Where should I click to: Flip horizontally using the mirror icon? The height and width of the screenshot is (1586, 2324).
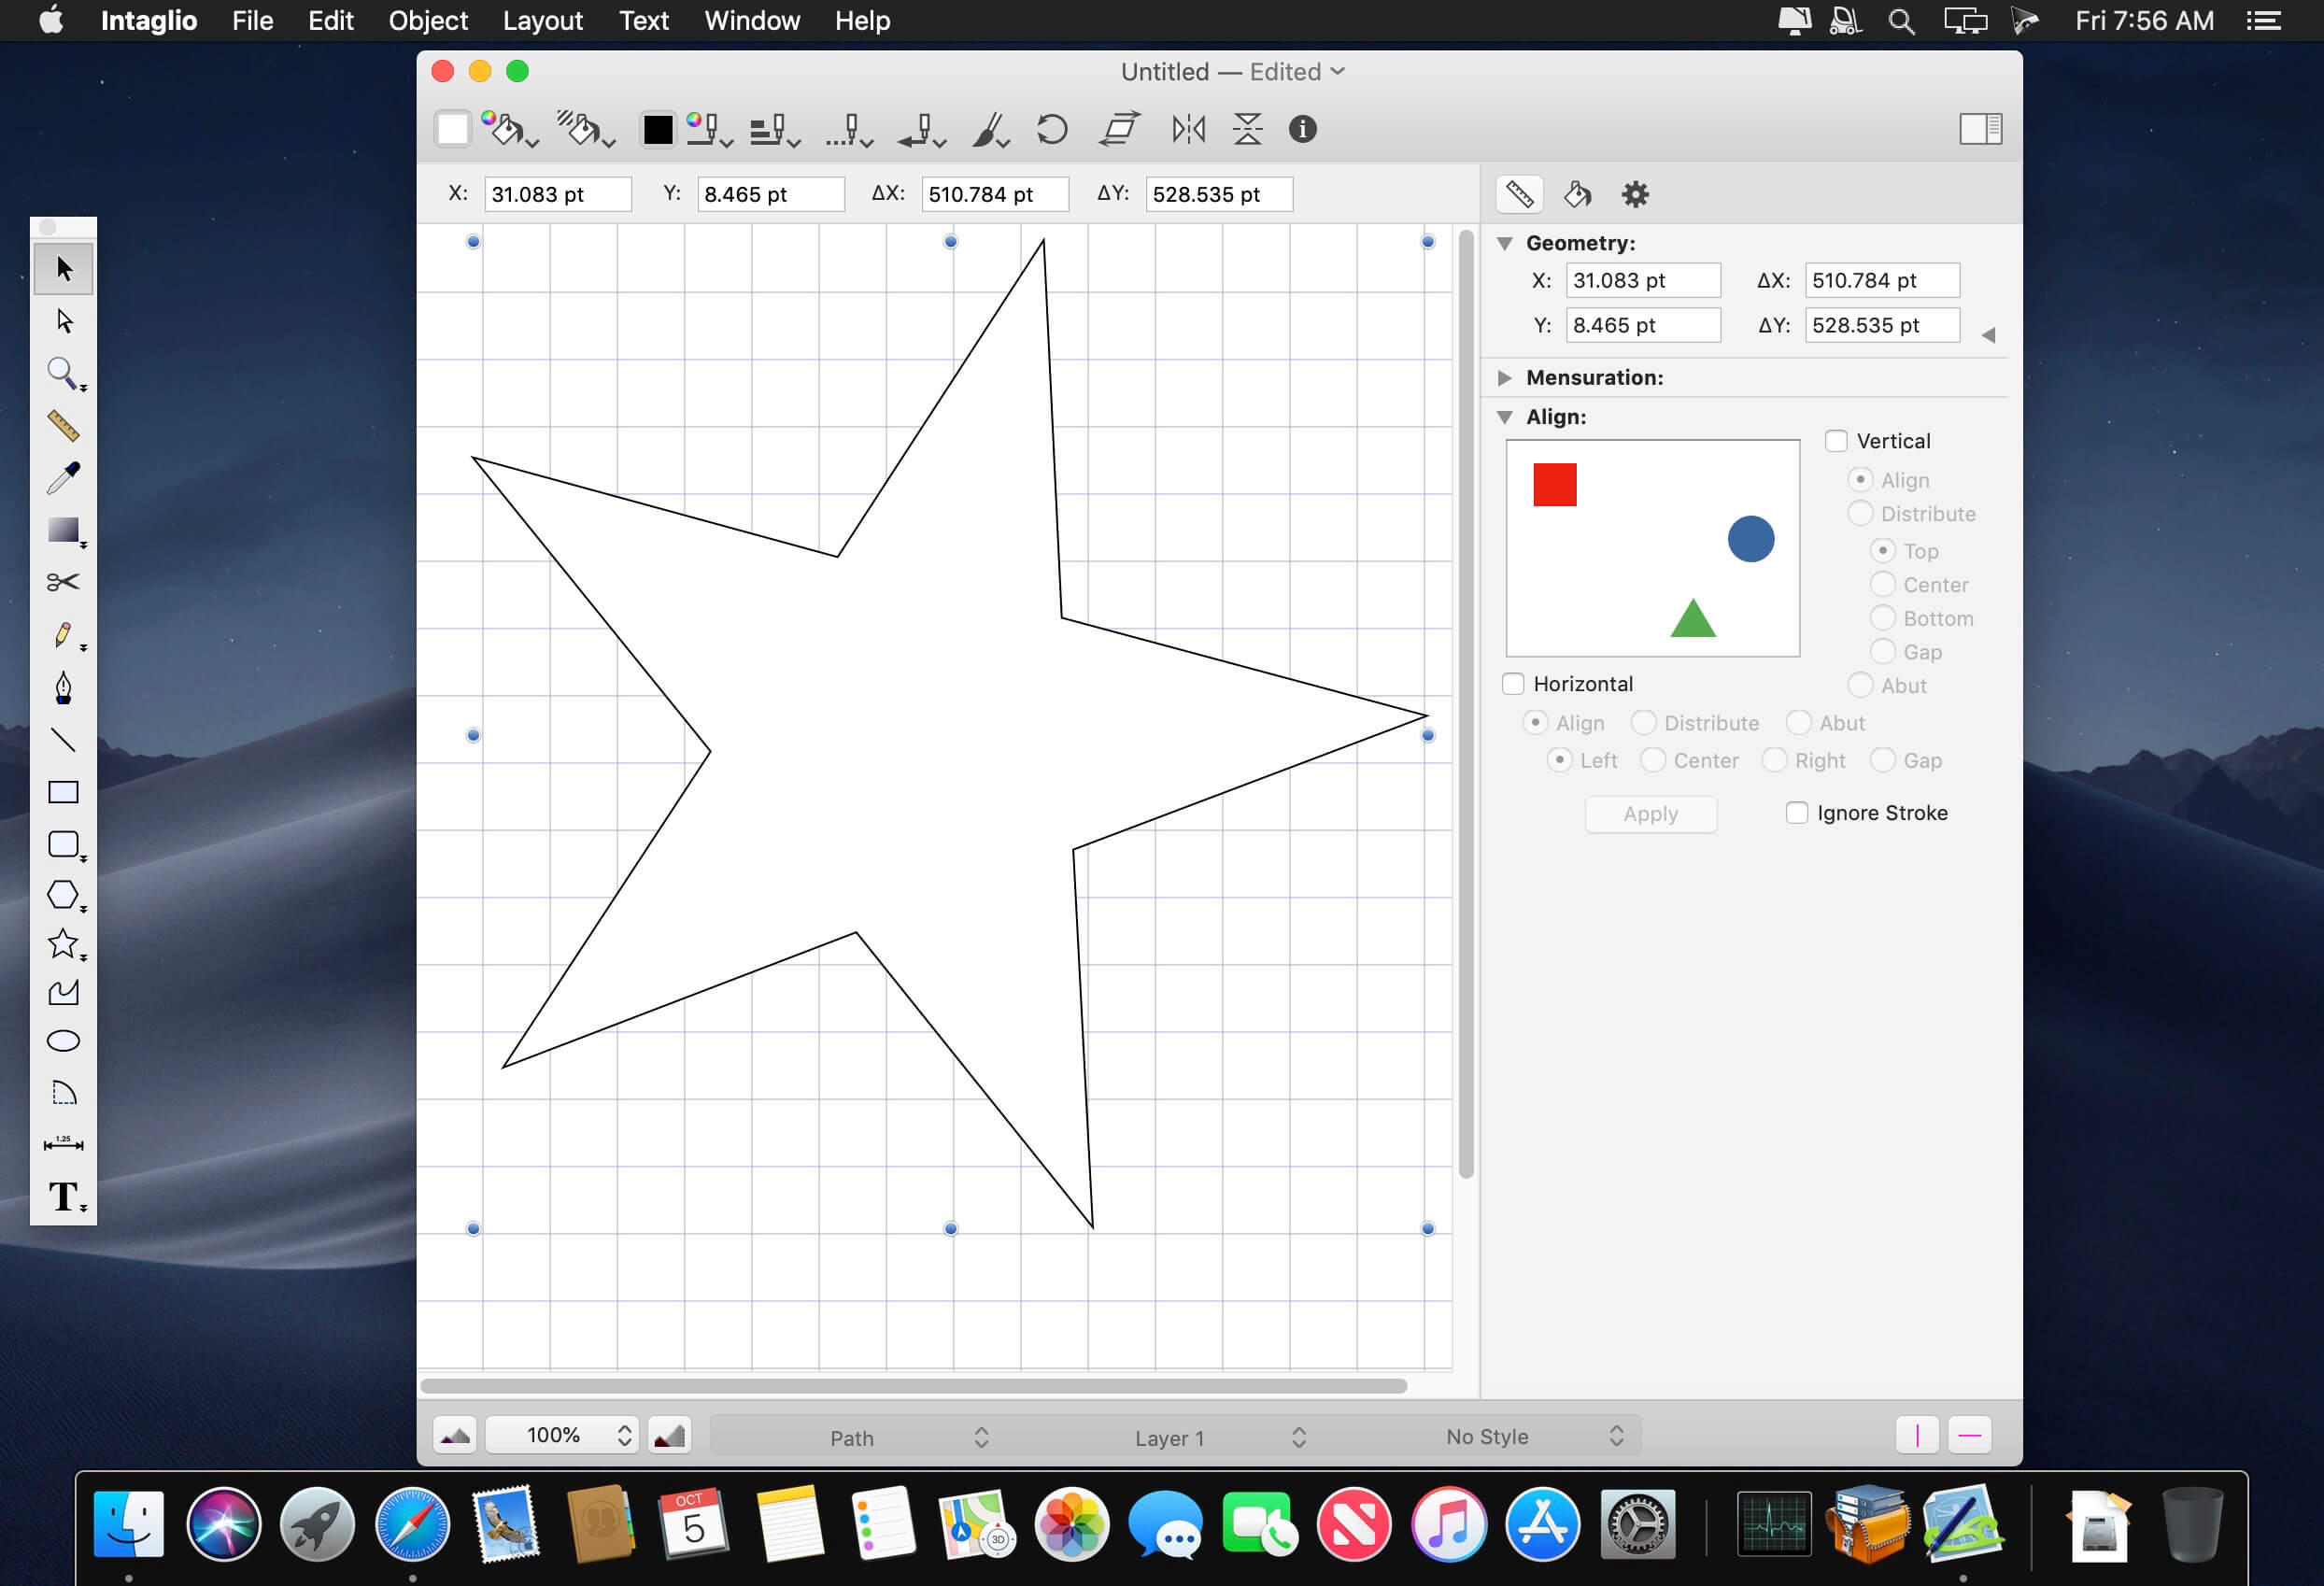[x=1189, y=129]
